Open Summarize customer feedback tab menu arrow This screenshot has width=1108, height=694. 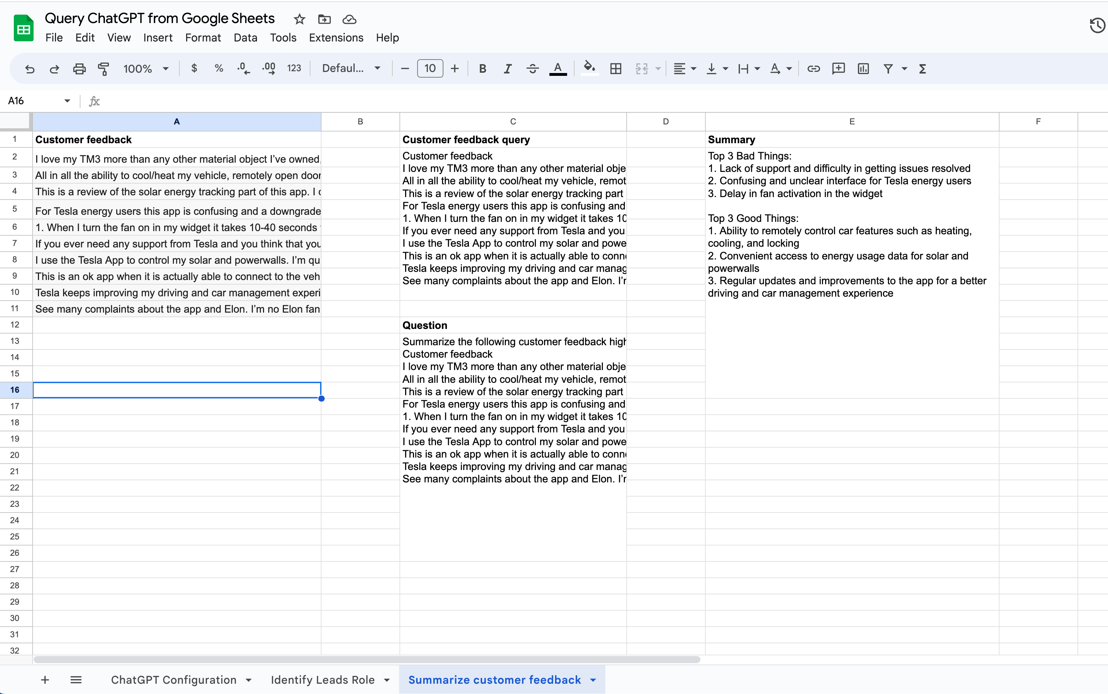pyautogui.click(x=593, y=680)
